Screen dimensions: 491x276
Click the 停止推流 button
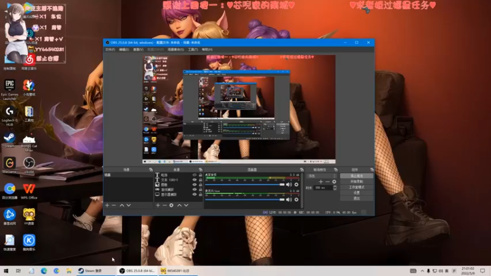(x=357, y=176)
